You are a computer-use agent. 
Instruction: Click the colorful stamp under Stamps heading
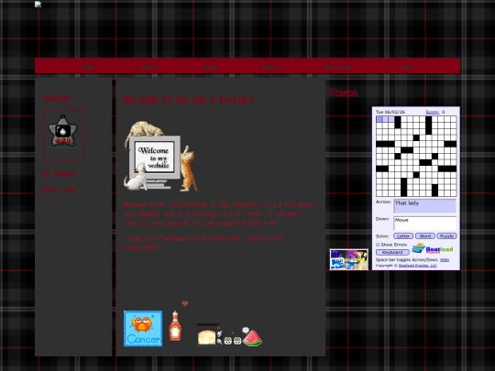(349, 259)
